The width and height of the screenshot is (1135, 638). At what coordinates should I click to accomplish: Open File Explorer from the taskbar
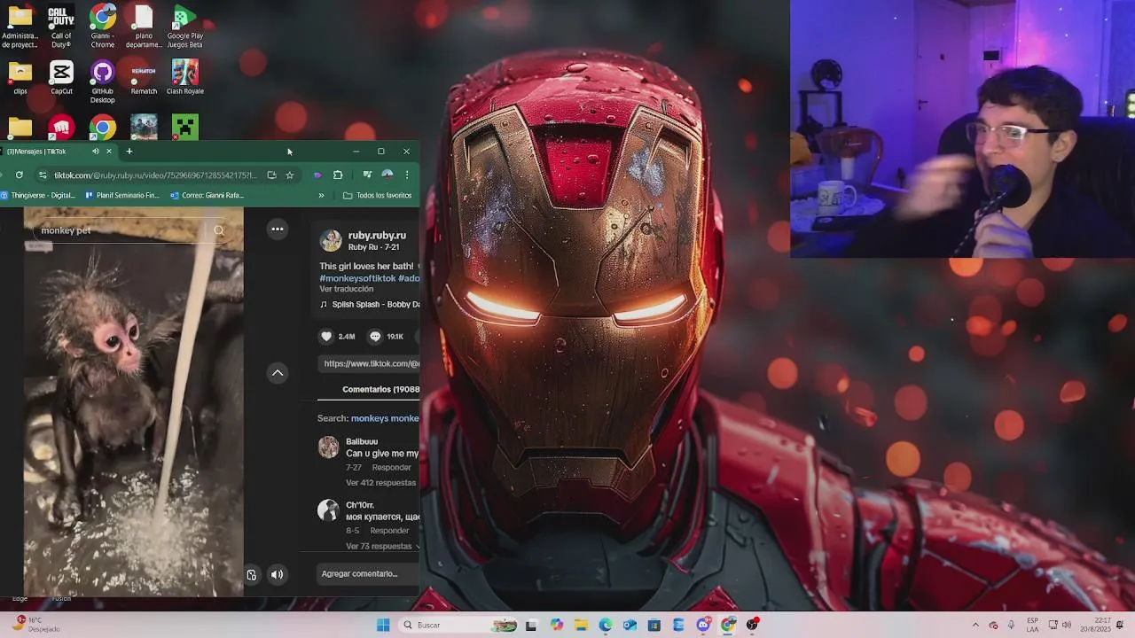(x=581, y=625)
